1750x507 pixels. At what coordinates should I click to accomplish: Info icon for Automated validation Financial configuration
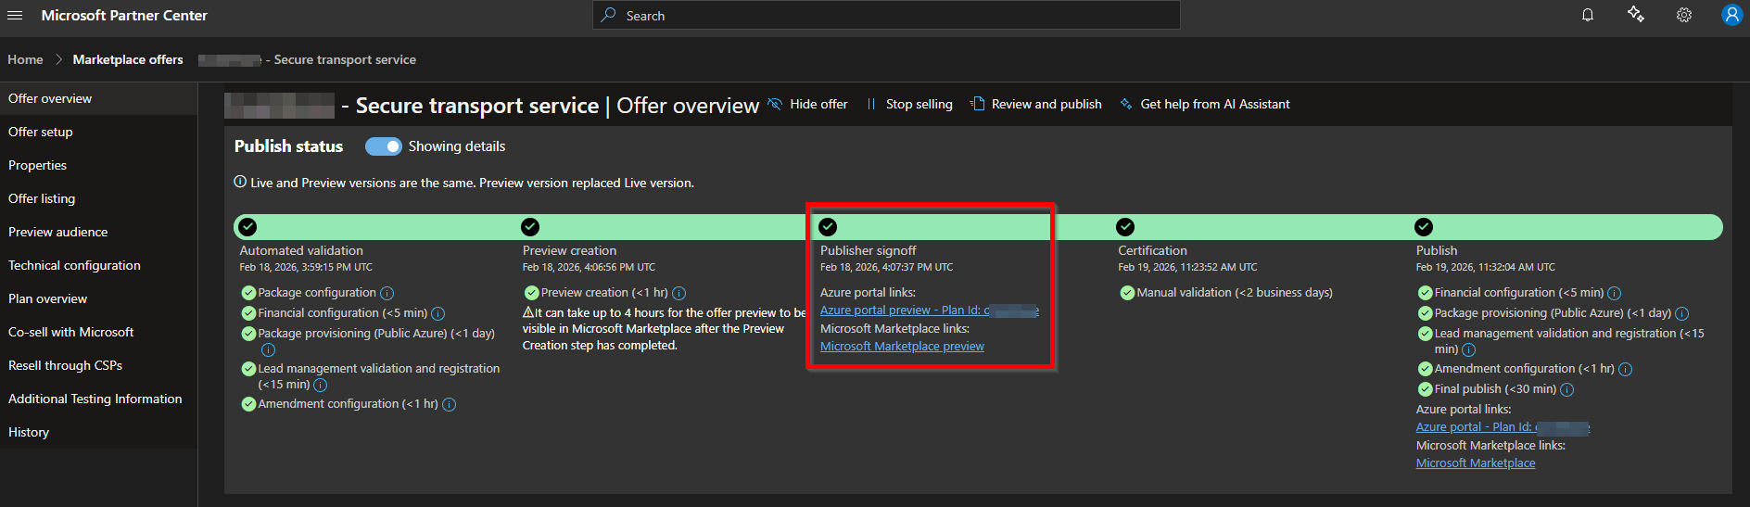point(438,313)
